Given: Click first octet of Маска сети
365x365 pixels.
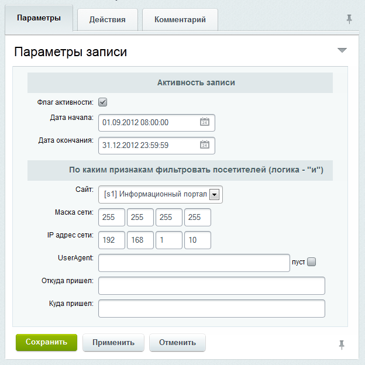Looking at the screenshot, I should pos(112,217).
